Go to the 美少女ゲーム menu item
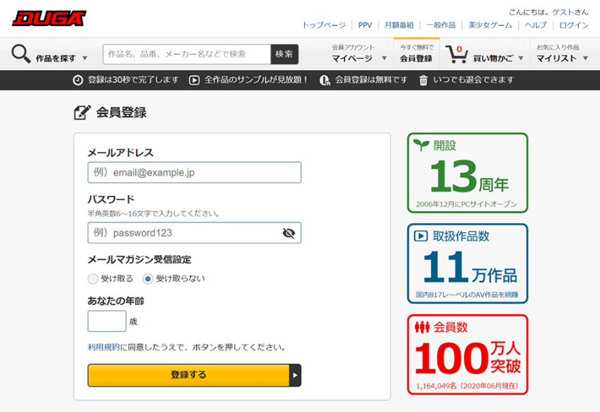The height and width of the screenshot is (412, 600). [x=492, y=25]
